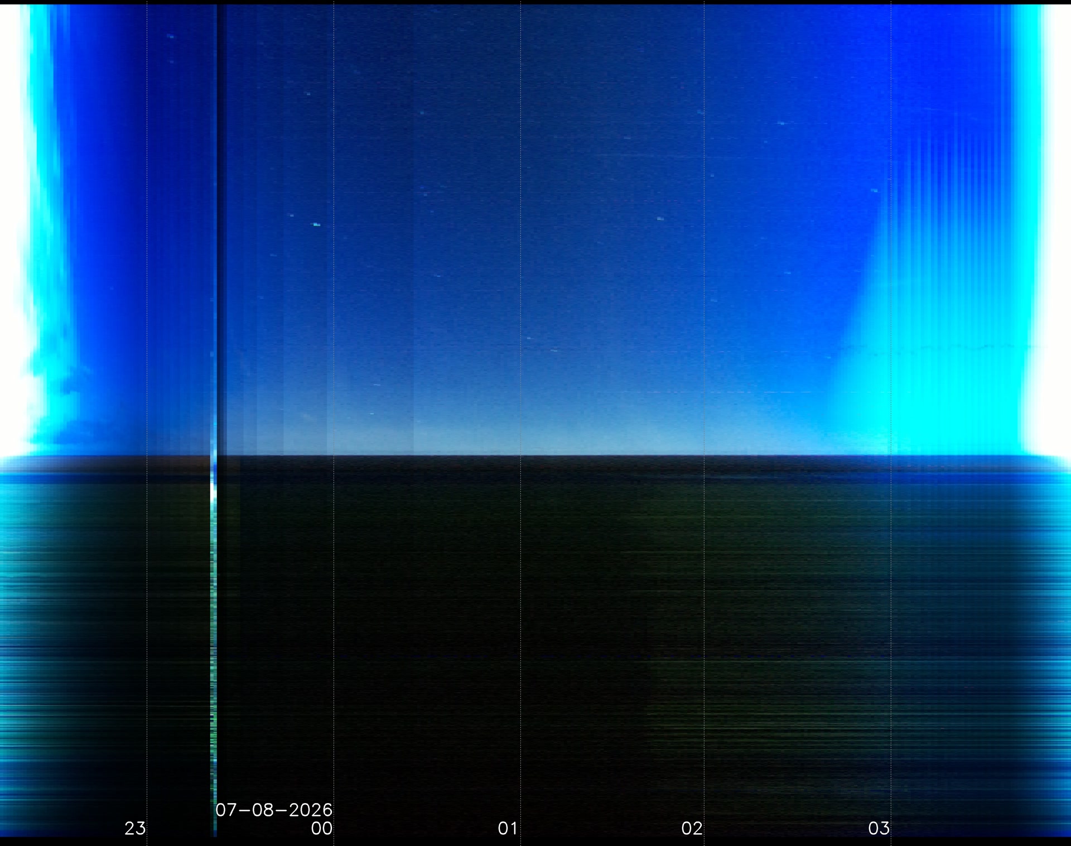Screen dimensions: 1071x846
Task: Click the dotted gridline above the 23 label
Action: (147, 413)
